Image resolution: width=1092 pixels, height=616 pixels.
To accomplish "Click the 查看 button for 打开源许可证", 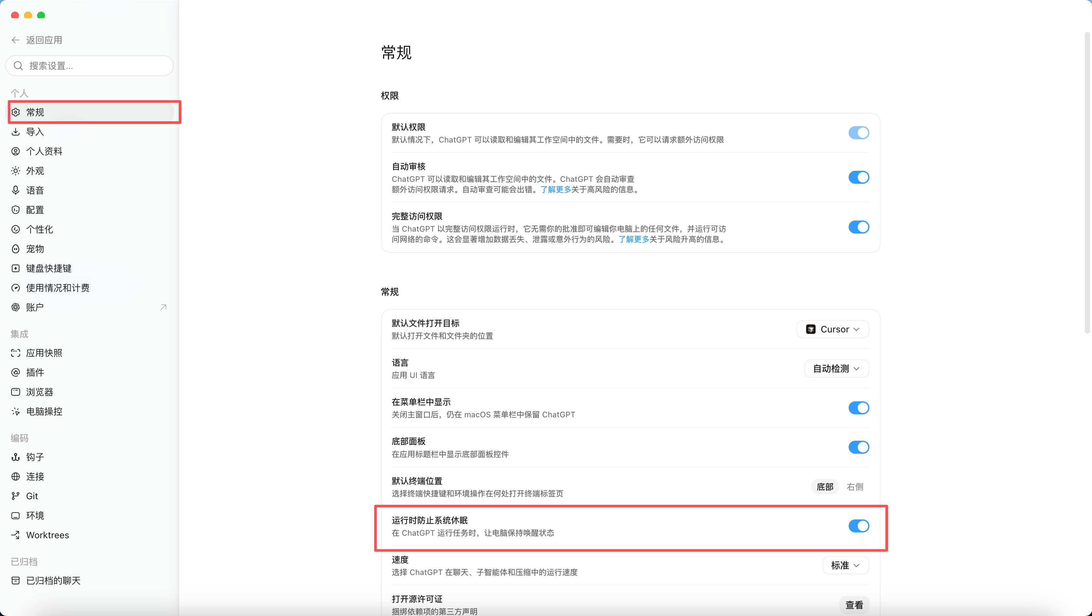I will click(854, 605).
